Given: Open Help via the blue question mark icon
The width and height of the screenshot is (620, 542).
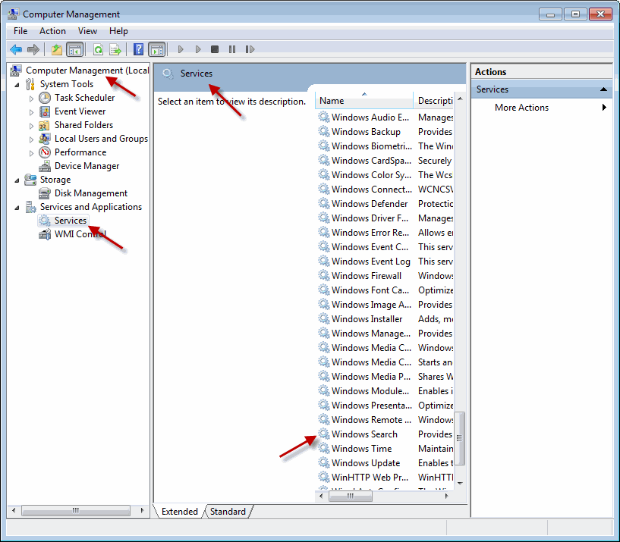Looking at the screenshot, I should (139, 50).
